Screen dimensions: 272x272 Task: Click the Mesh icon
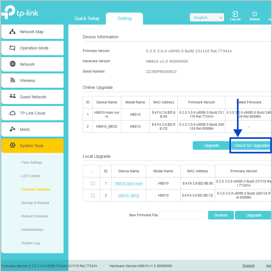click(x=12, y=129)
